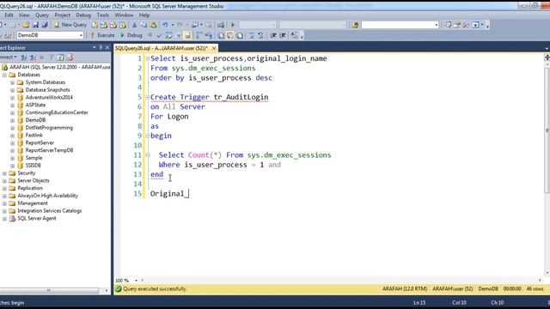
Task: Click the Decrease Indent icon
Action: tap(273, 35)
